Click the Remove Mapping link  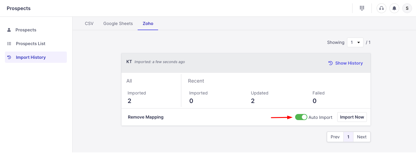click(146, 117)
